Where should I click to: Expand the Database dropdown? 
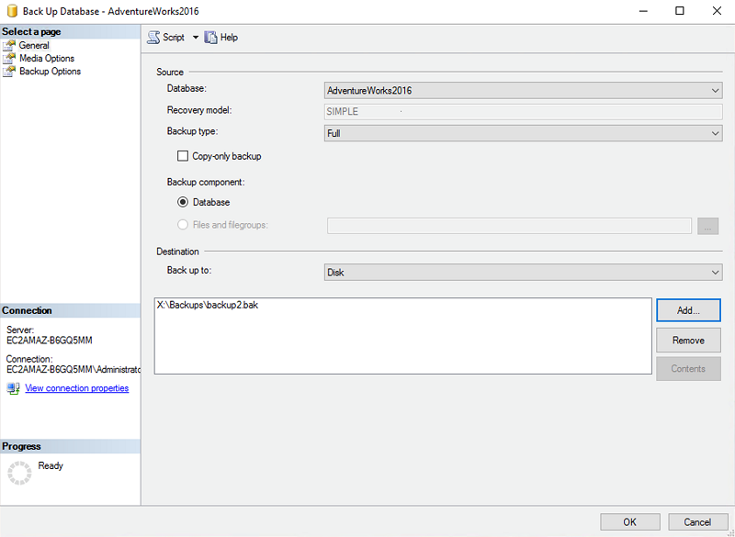point(715,90)
